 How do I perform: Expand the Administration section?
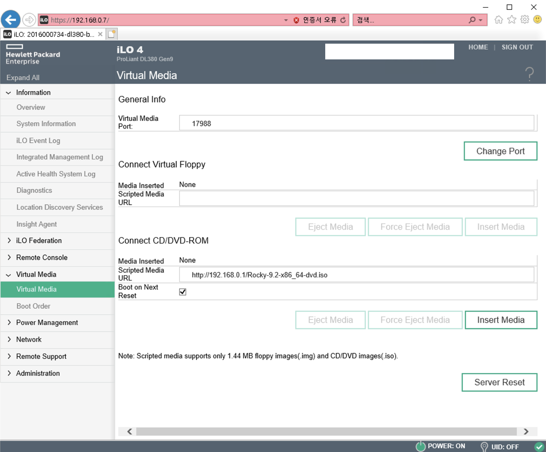click(x=9, y=373)
